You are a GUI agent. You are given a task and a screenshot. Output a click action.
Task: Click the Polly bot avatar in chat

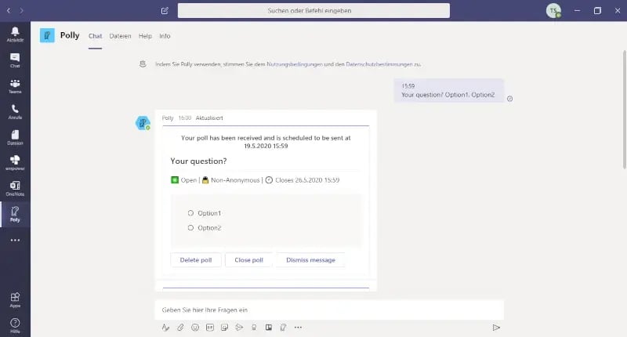[x=143, y=123]
